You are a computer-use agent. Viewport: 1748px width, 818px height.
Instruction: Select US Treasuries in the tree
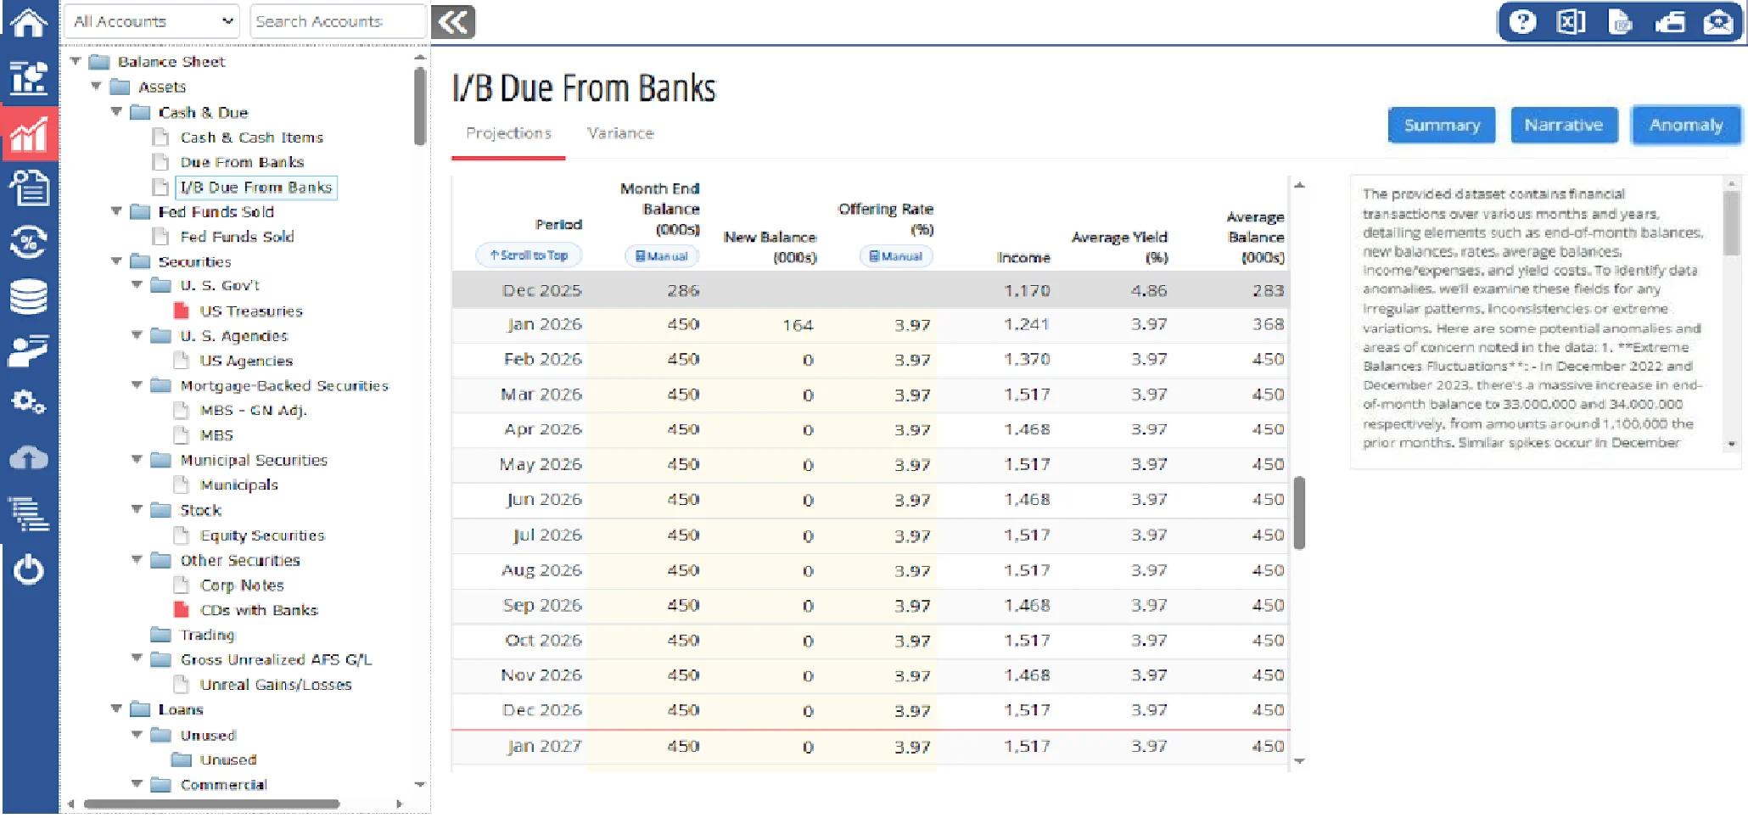[x=251, y=311]
